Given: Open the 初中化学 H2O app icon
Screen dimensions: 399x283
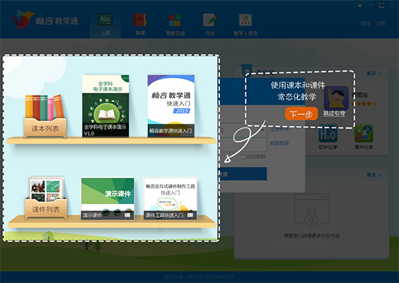Looking at the screenshot, I should (328, 133).
